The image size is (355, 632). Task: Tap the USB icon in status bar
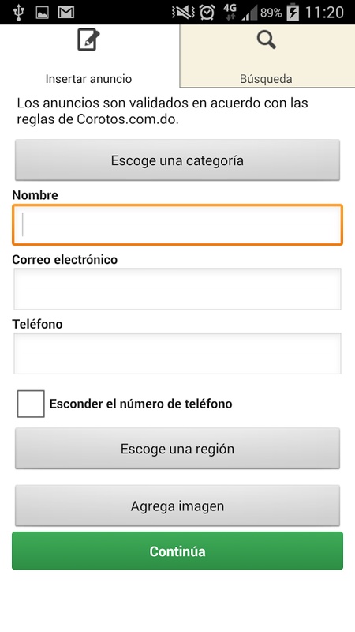18,13
